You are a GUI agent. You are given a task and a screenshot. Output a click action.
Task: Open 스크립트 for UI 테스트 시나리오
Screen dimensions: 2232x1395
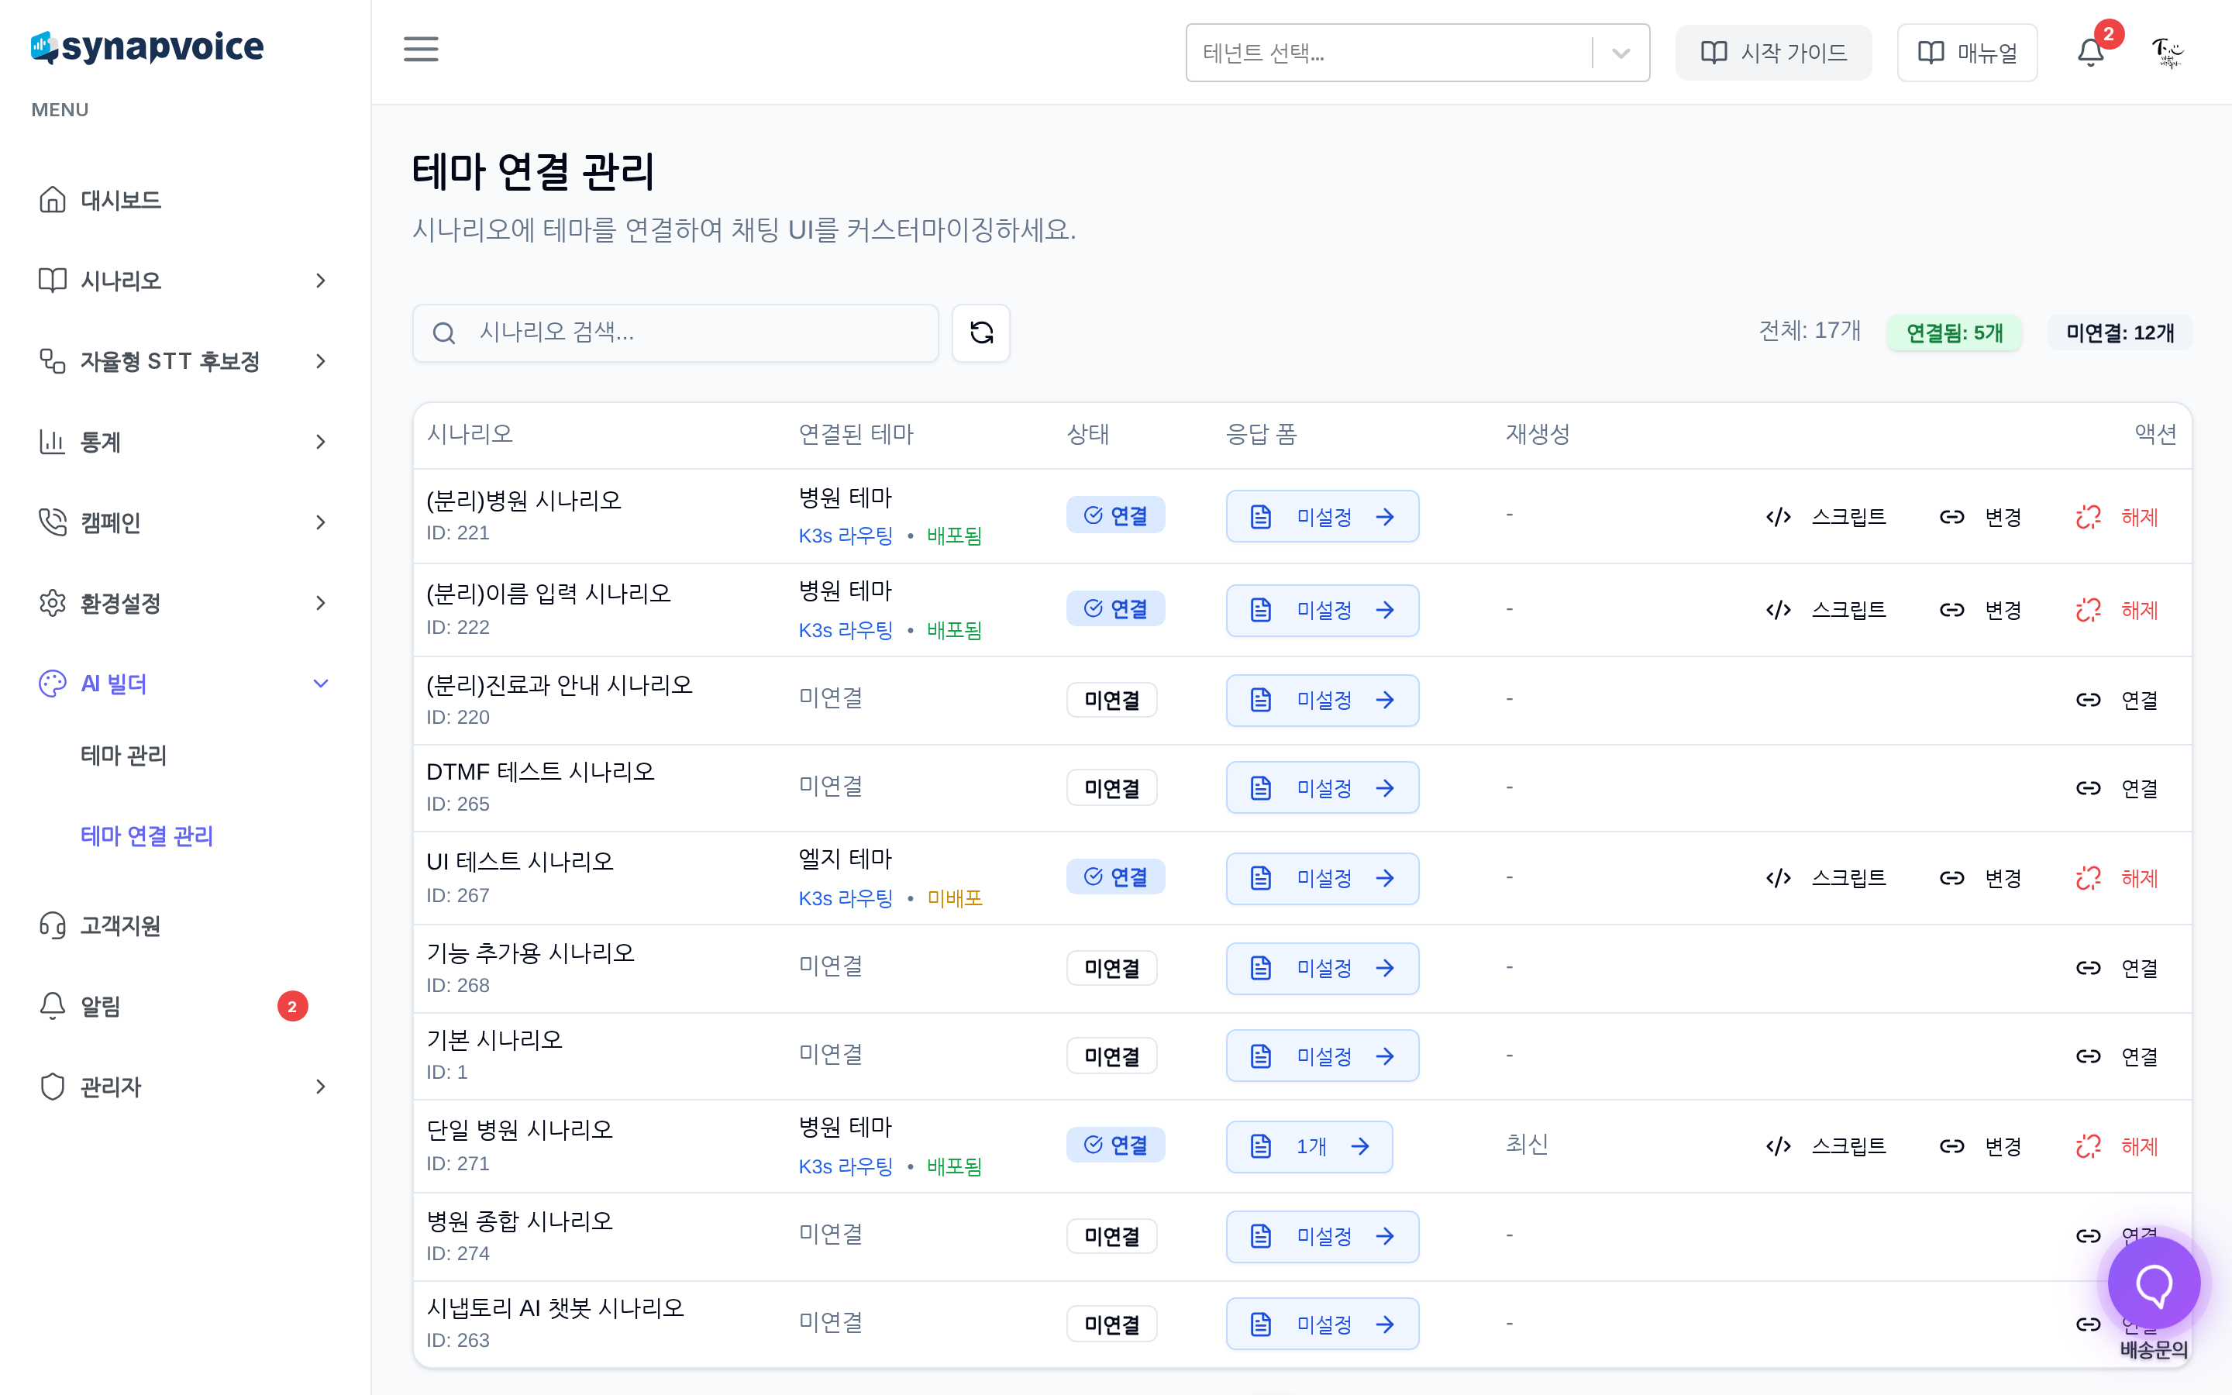click(x=1825, y=877)
